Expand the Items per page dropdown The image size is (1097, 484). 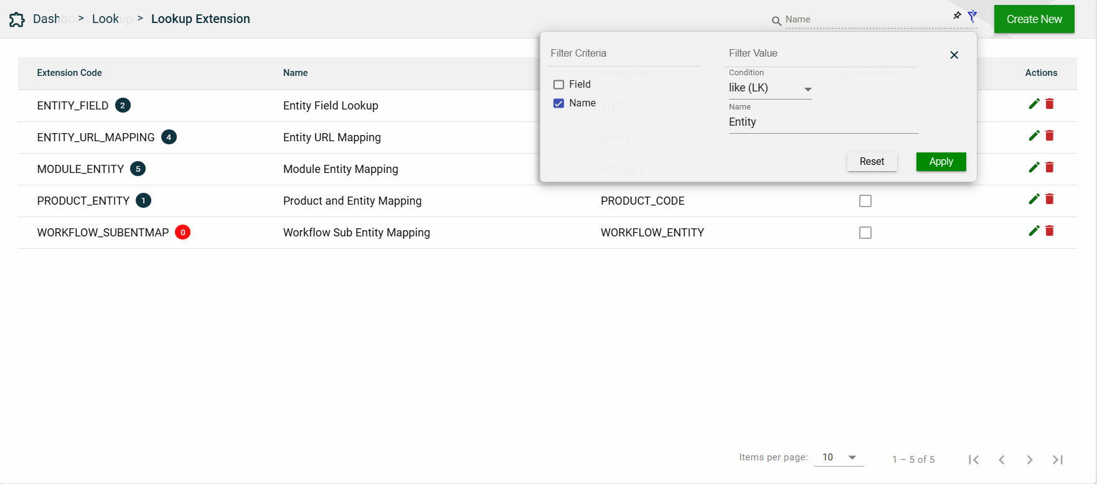click(839, 457)
